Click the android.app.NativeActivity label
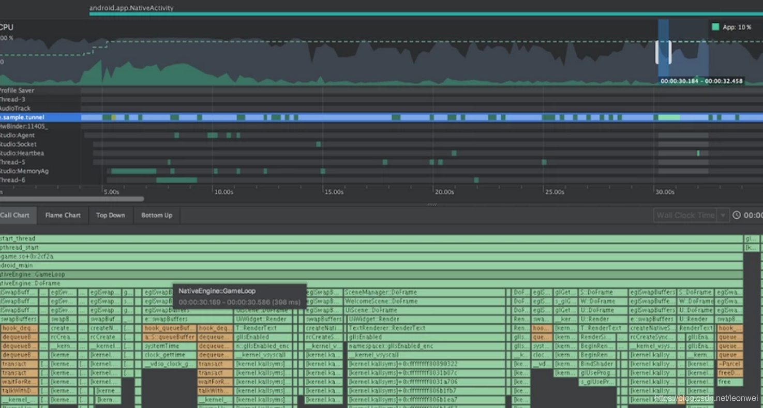 131,8
